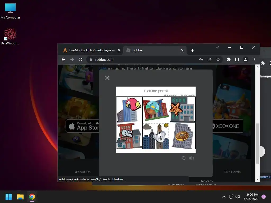This screenshot has height=203, width=271.
Task: Open the Gift Cards footer link
Action: coord(232,172)
